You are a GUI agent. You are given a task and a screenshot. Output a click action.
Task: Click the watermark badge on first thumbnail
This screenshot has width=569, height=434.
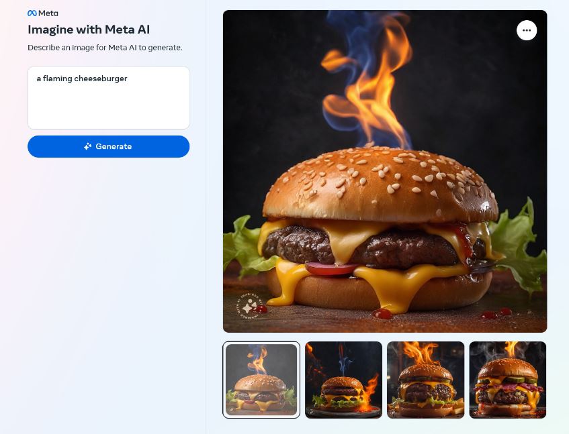[232, 410]
